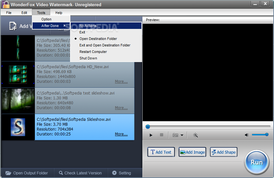
Task: Select Exit in After Done submenu
Action: click(106, 32)
